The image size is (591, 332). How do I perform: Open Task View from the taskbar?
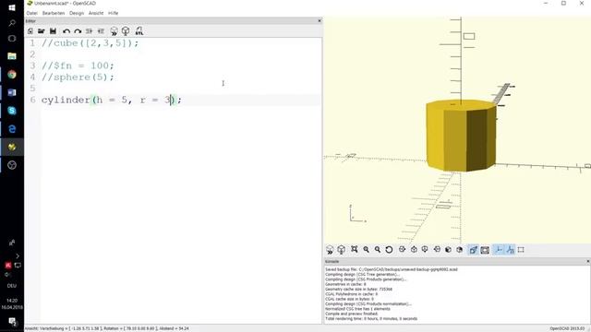click(x=12, y=39)
